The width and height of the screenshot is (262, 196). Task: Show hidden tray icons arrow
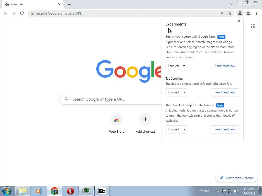point(217,191)
